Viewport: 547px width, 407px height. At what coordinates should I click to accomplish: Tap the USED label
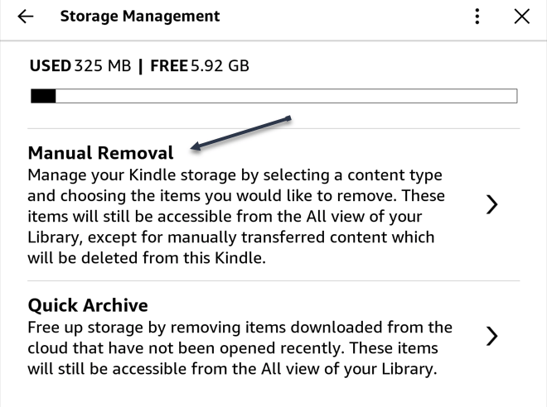(x=49, y=65)
